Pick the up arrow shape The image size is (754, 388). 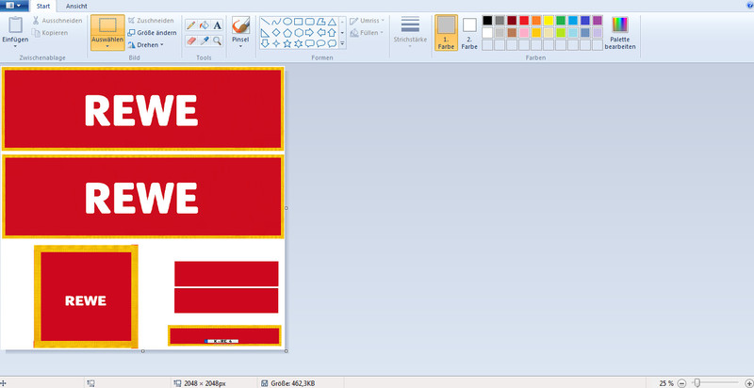pos(332,33)
